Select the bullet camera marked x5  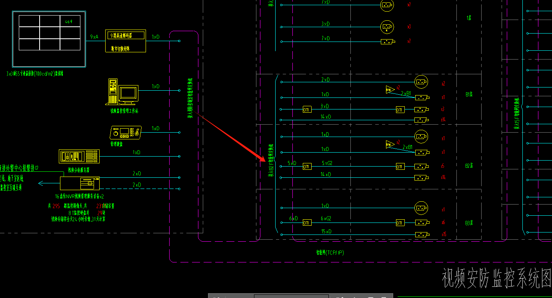point(422,166)
